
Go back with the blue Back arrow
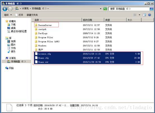coord(5,9)
